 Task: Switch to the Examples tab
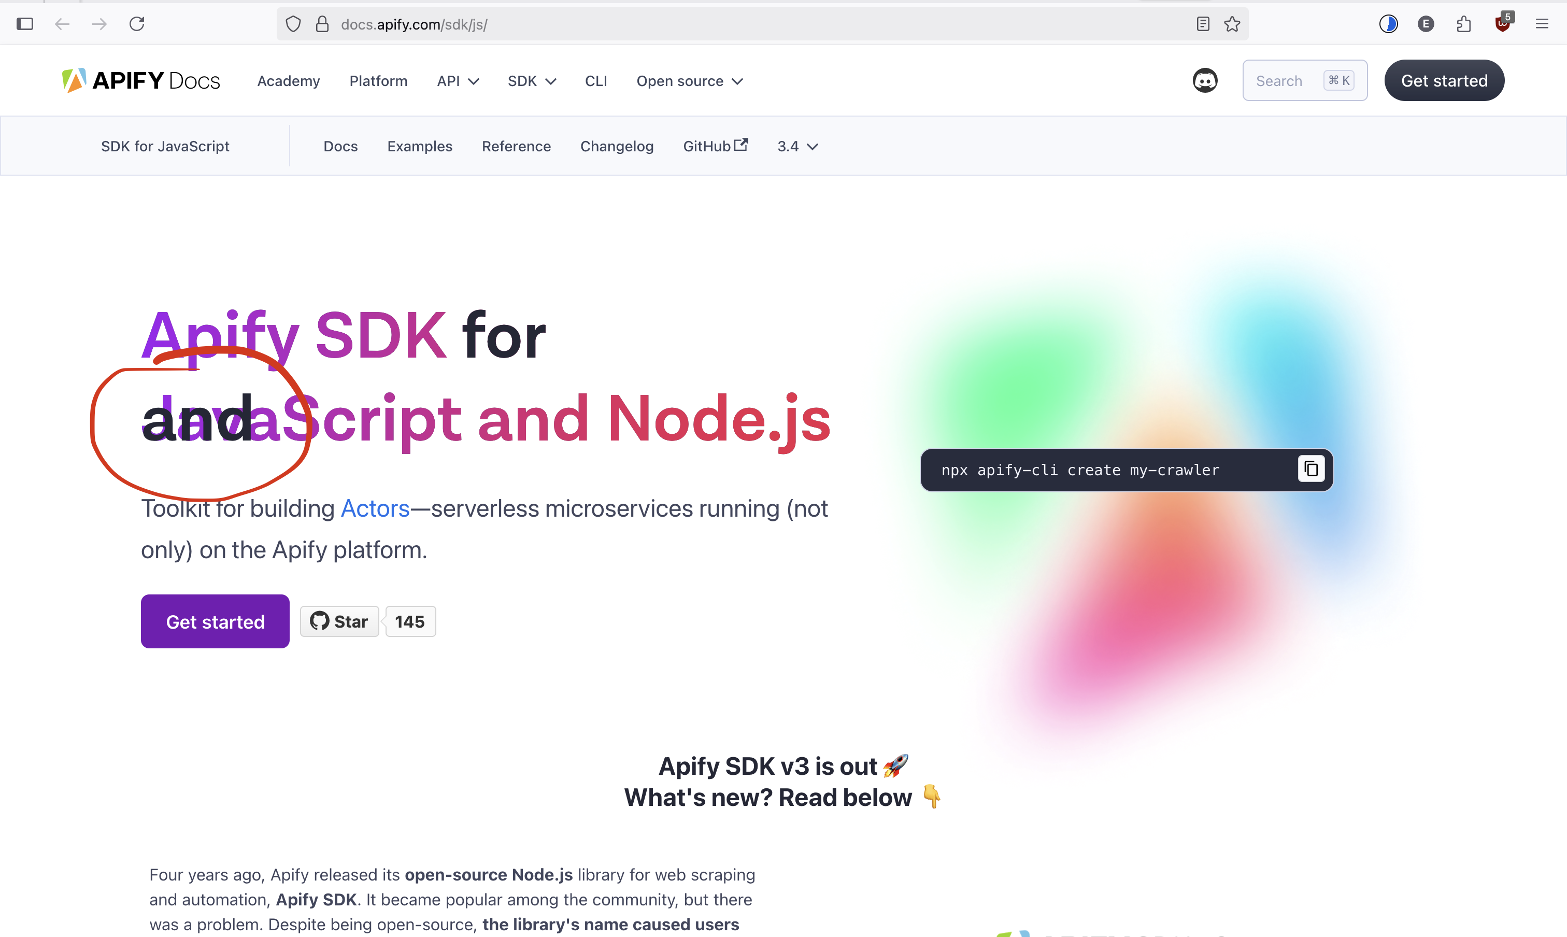[420, 147]
